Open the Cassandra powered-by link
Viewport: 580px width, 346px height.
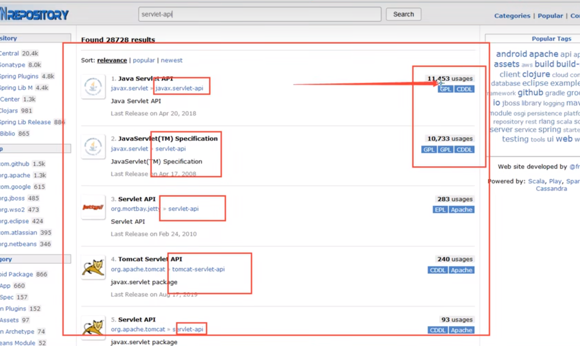(552, 188)
